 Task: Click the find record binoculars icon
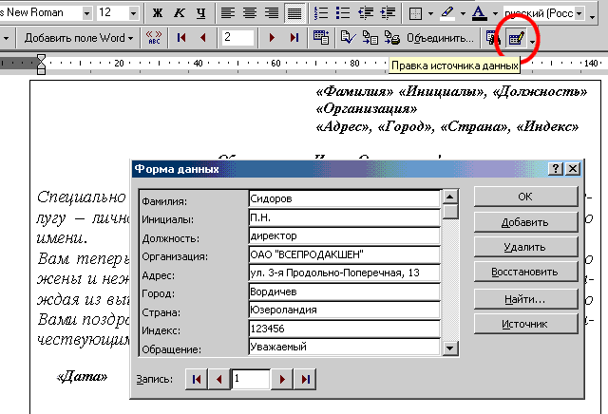493,38
